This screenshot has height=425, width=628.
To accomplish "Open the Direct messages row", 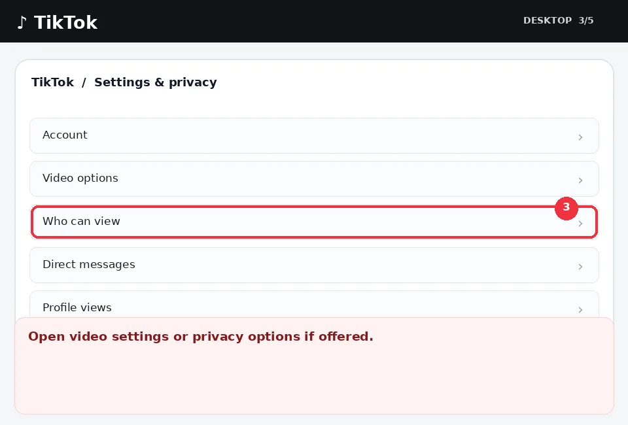I will pyautogui.click(x=314, y=265).
